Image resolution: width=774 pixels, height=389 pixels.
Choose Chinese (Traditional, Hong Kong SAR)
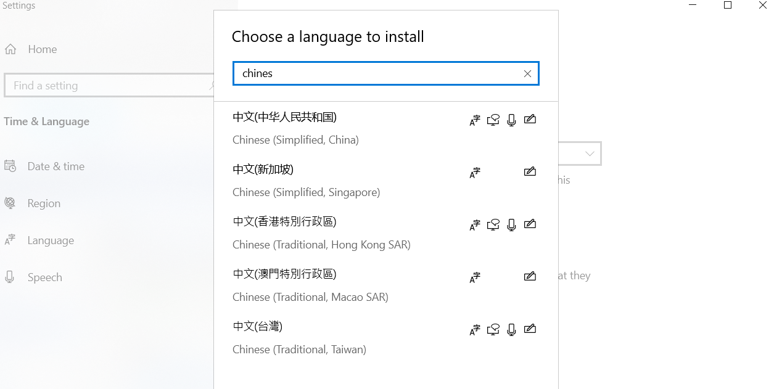(x=321, y=233)
